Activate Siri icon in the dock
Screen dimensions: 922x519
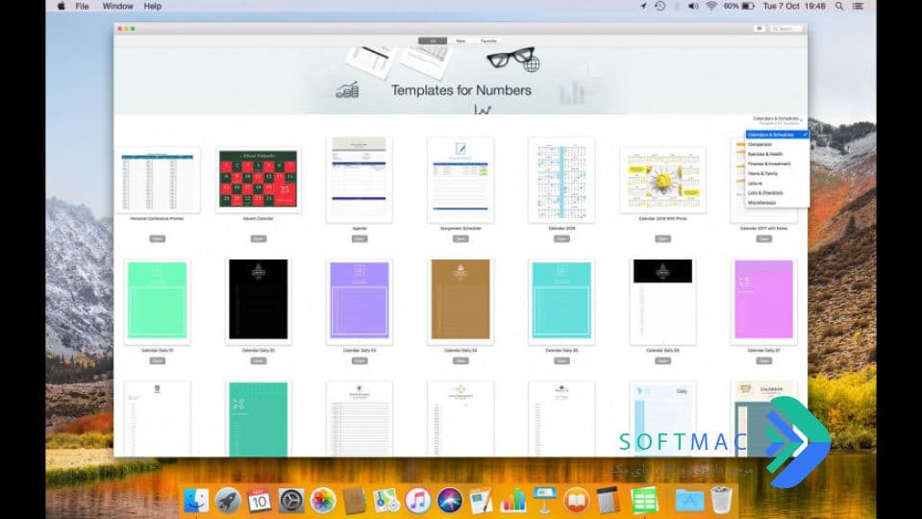450,501
